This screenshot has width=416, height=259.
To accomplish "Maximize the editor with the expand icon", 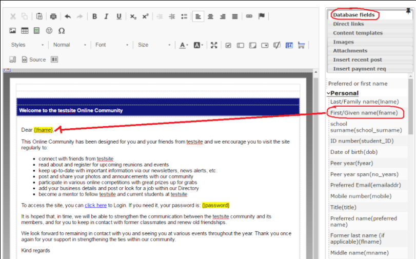I will pyautogui.click(x=214, y=45).
